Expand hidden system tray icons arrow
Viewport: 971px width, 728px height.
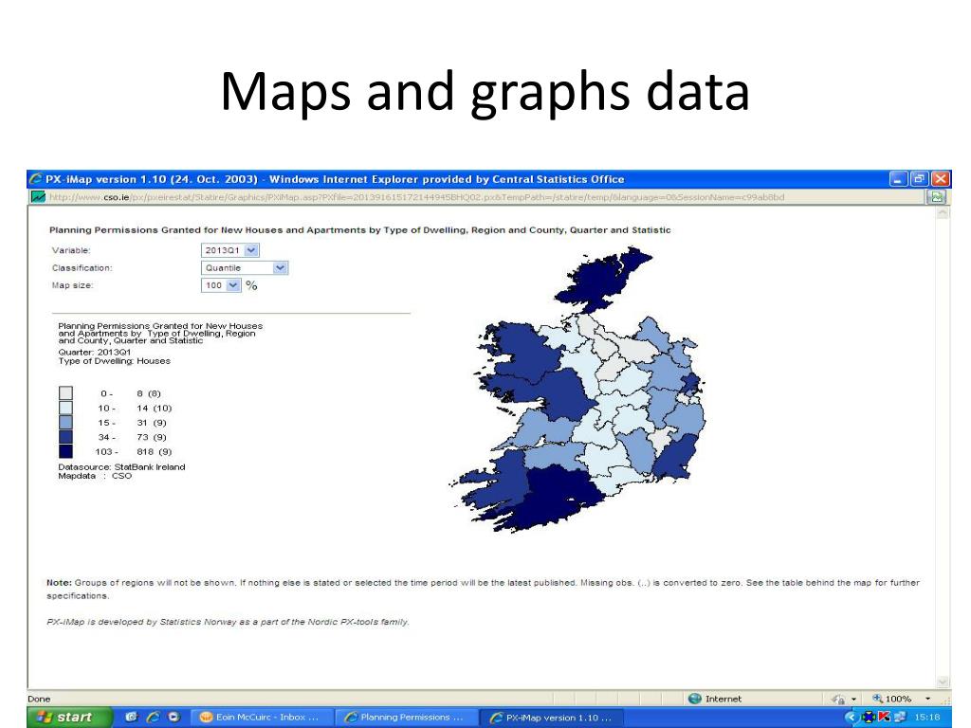click(851, 717)
